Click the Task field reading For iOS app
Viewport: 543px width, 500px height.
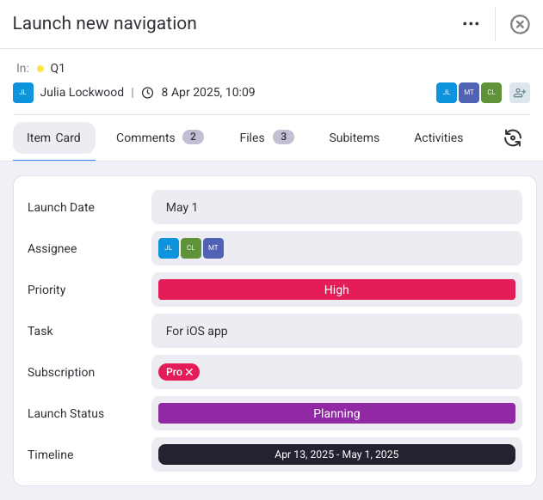click(x=336, y=331)
